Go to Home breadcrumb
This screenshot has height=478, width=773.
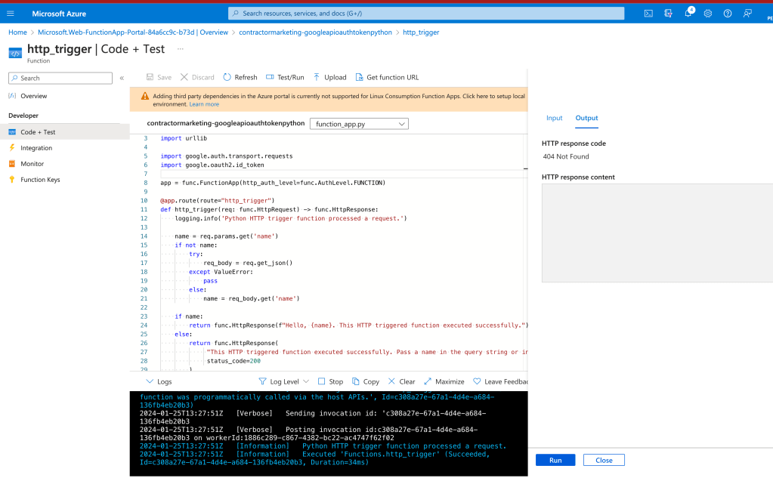(17, 32)
